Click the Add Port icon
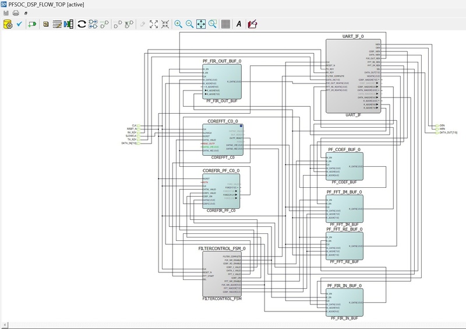Viewport: 466px width, 329px height. [x=32, y=24]
